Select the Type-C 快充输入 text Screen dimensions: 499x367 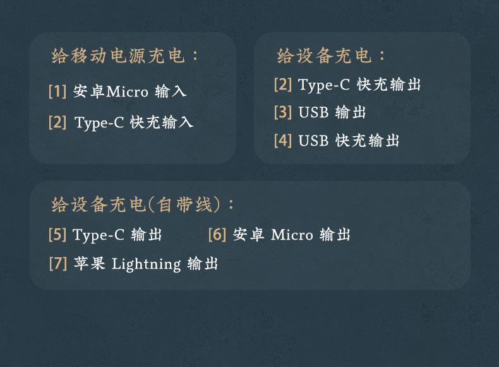click(x=134, y=122)
